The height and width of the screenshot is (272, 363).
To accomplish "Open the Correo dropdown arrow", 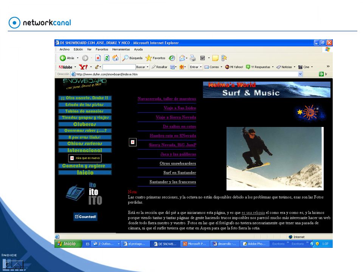I will (x=221, y=67).
